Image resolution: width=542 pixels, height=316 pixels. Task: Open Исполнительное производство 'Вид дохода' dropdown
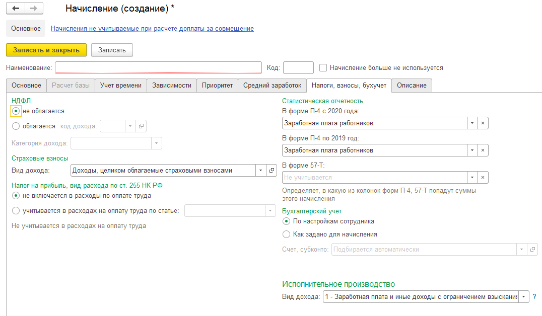pos(524,297)
